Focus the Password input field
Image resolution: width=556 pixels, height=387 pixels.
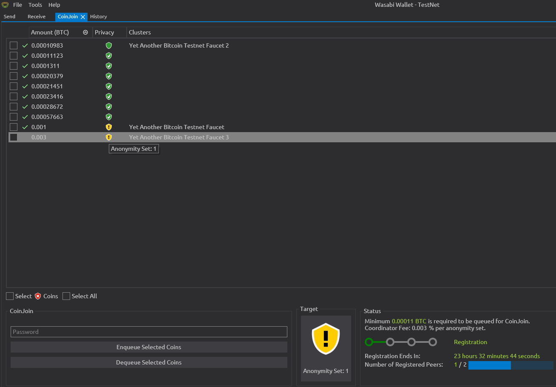click(149, 332)
